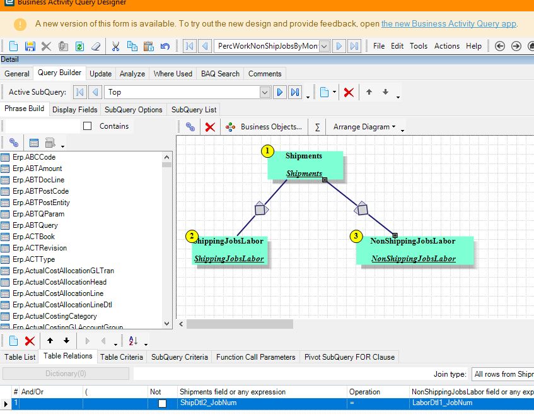Switch to the Analyze tab
This screenshot has width=534, height=419.
[x=132, y=74]
